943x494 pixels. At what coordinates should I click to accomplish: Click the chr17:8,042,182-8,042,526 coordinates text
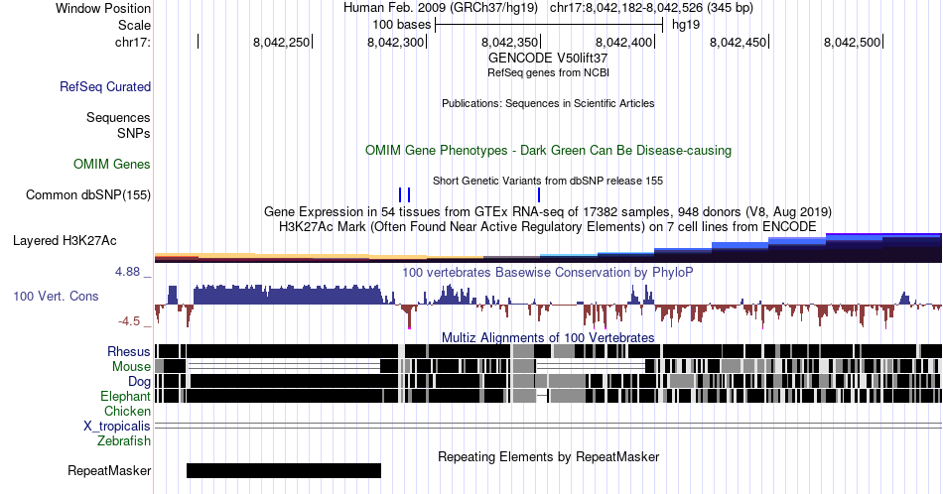point(651,8)
